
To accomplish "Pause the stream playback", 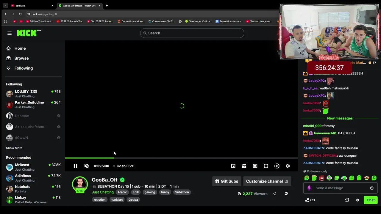I will 75,166.
